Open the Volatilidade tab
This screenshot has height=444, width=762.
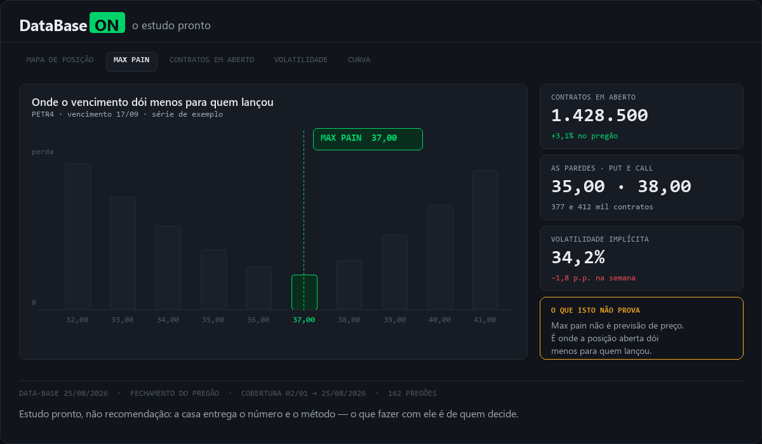[x=301, y=60]
